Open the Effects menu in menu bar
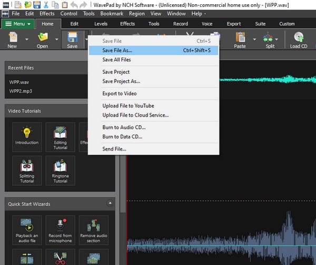The width and height of the screenshot is (316, 265). coord(47,14)
